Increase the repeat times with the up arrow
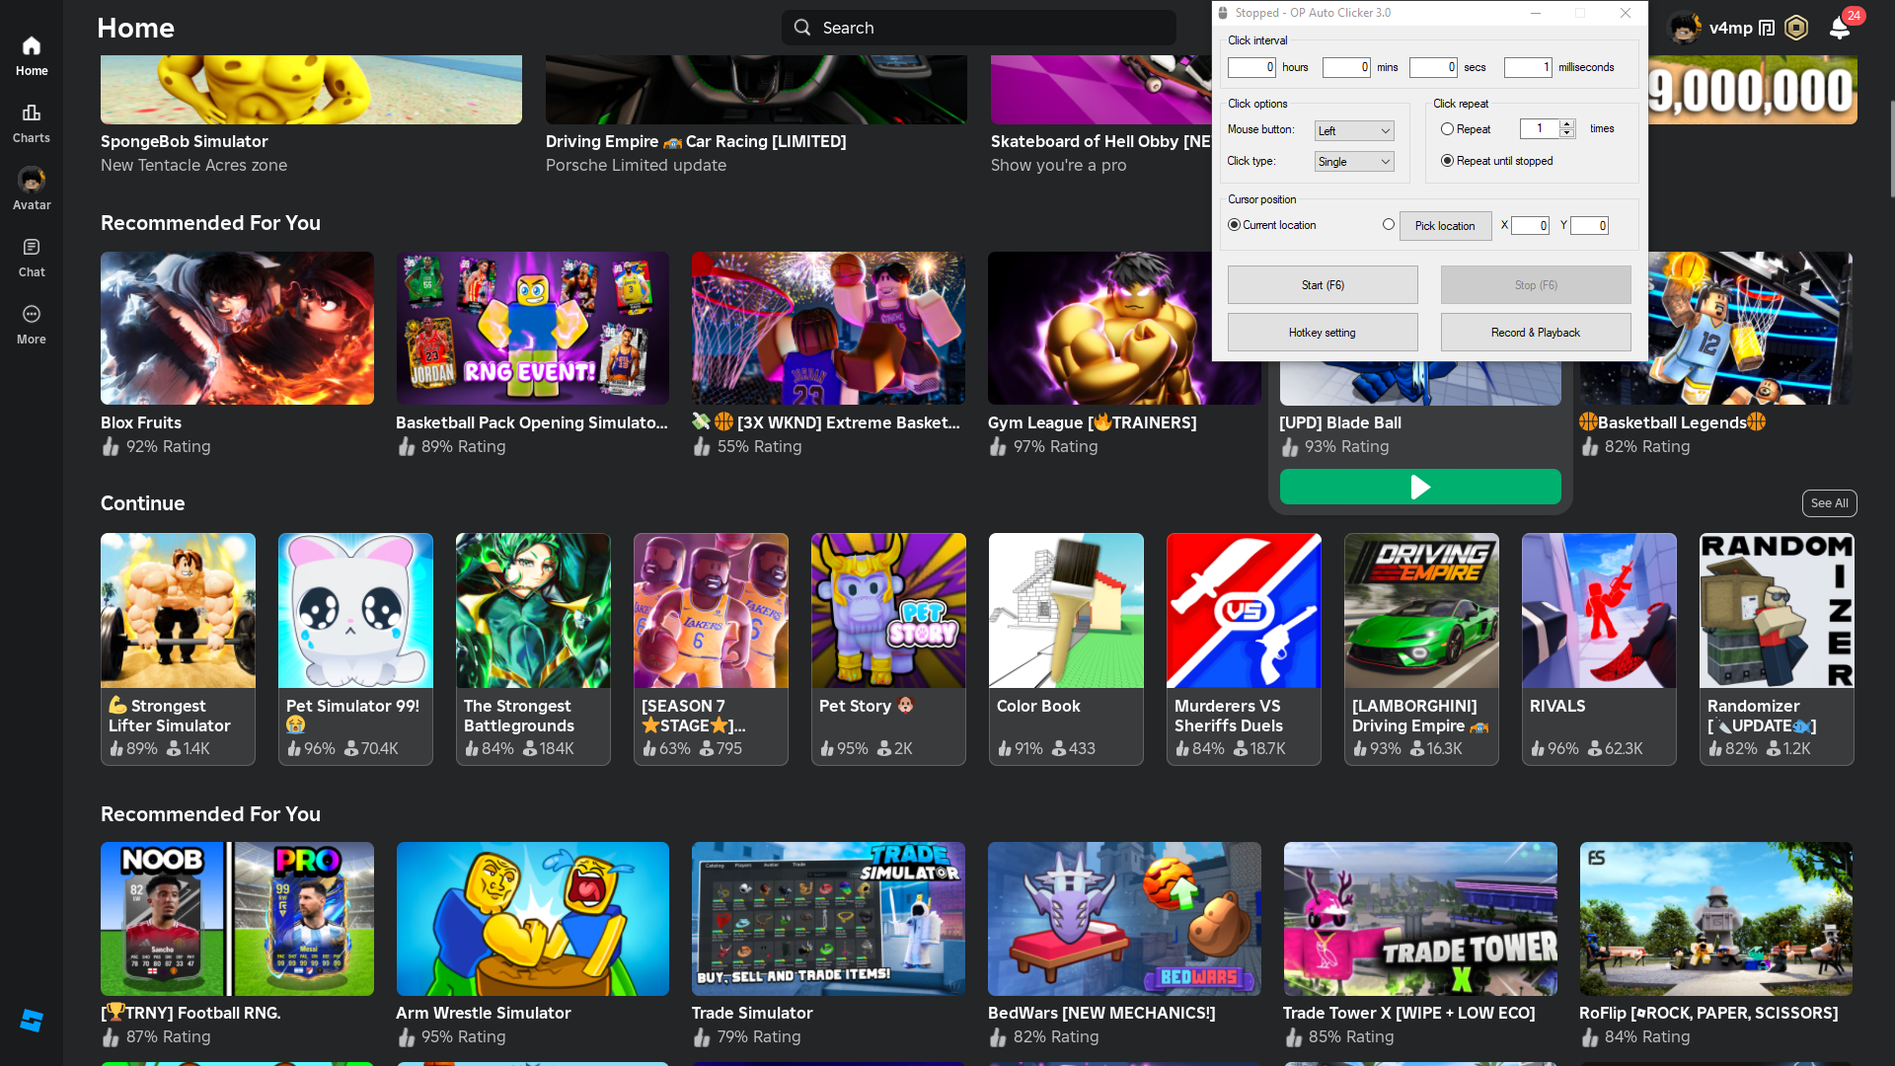1895x1066 pixels. [1566, 124]
